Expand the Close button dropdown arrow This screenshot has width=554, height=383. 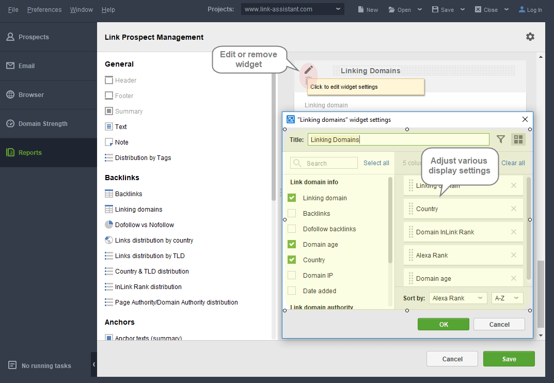pos(506,9)
